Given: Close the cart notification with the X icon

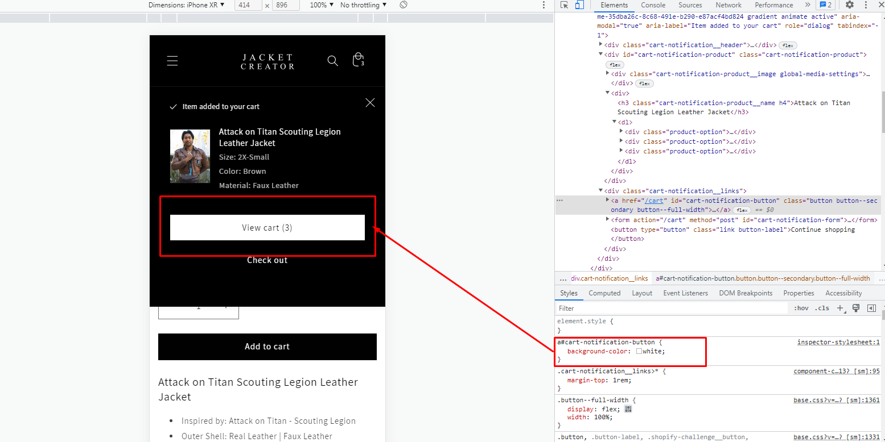Looking at the screenshot, I should 371,103.
